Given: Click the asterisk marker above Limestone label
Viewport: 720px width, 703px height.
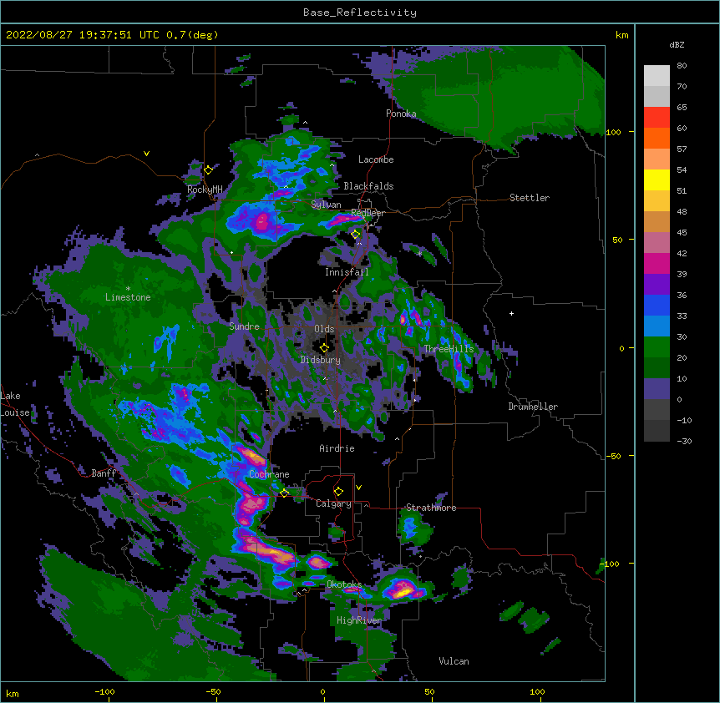Looking at the screenshot, I should point(128,289).
